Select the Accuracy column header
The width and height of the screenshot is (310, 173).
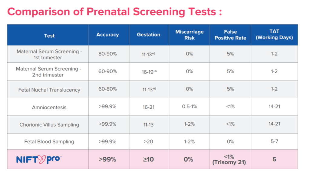click(107, 35)
